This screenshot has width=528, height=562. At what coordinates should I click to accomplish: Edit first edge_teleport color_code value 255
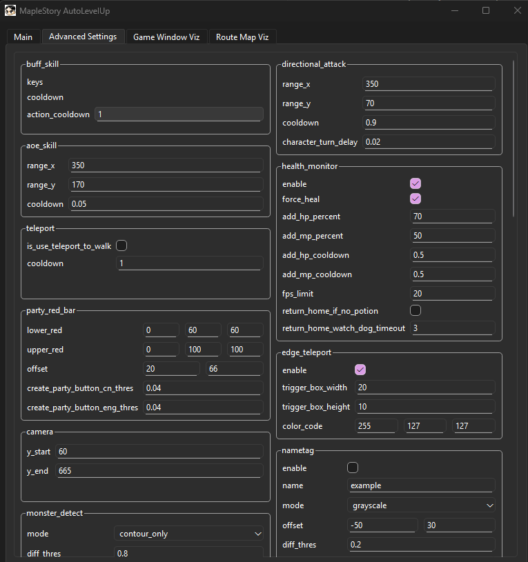click(x=376, y=426)
